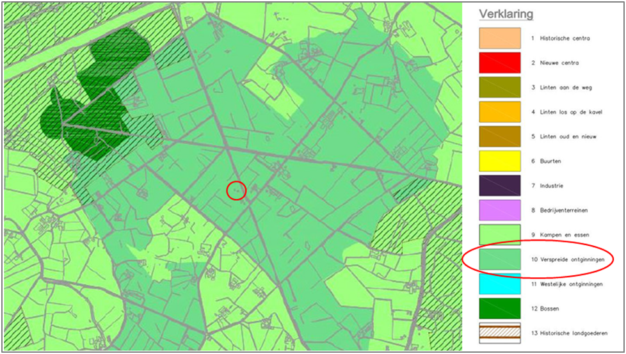Click the label '7 Industrie'

coord(547,186)
